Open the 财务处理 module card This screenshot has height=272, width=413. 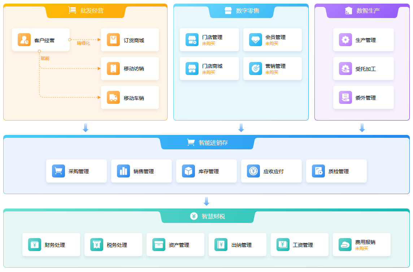[x=51, y=245]
